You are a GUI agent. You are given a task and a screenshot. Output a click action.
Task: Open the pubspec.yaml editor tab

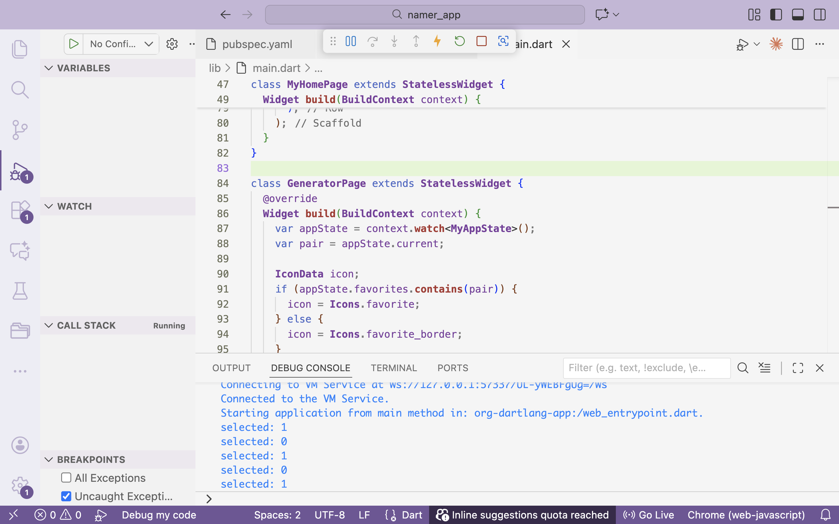click(257, 44)
